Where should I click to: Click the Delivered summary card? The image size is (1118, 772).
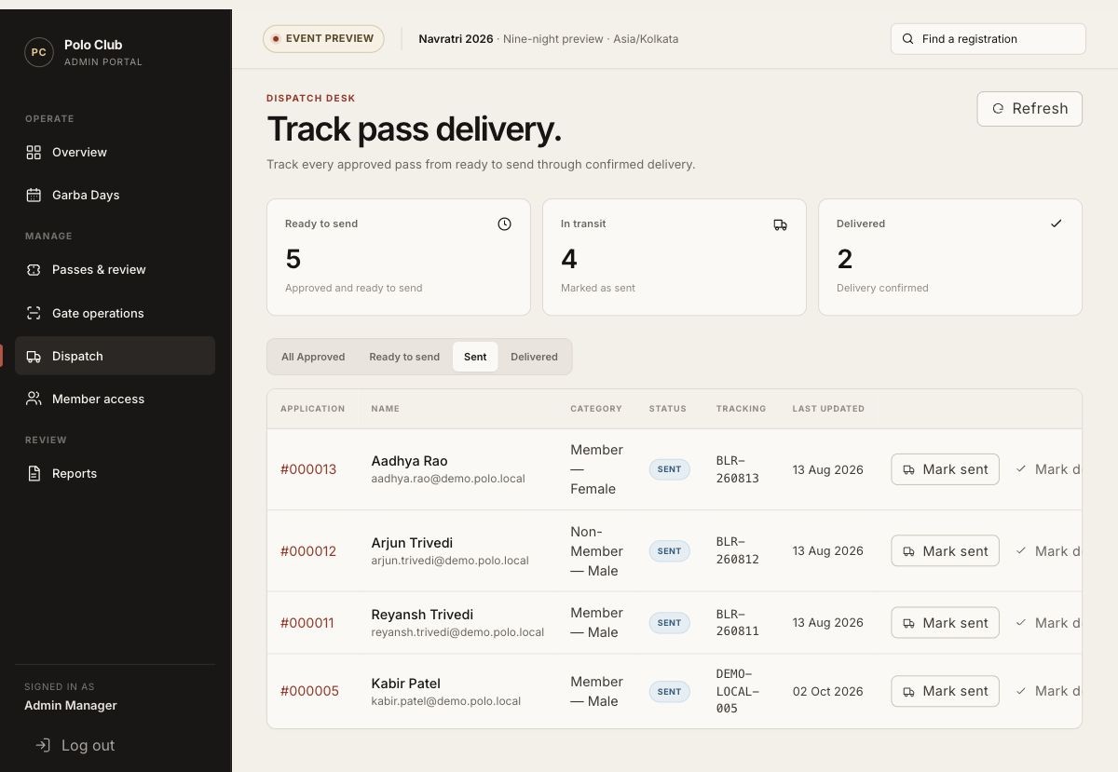point(950,257)
